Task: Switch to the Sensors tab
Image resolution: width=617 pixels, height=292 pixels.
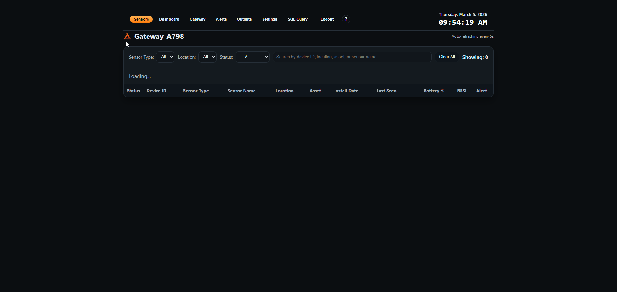Action: tap(141, 19)
